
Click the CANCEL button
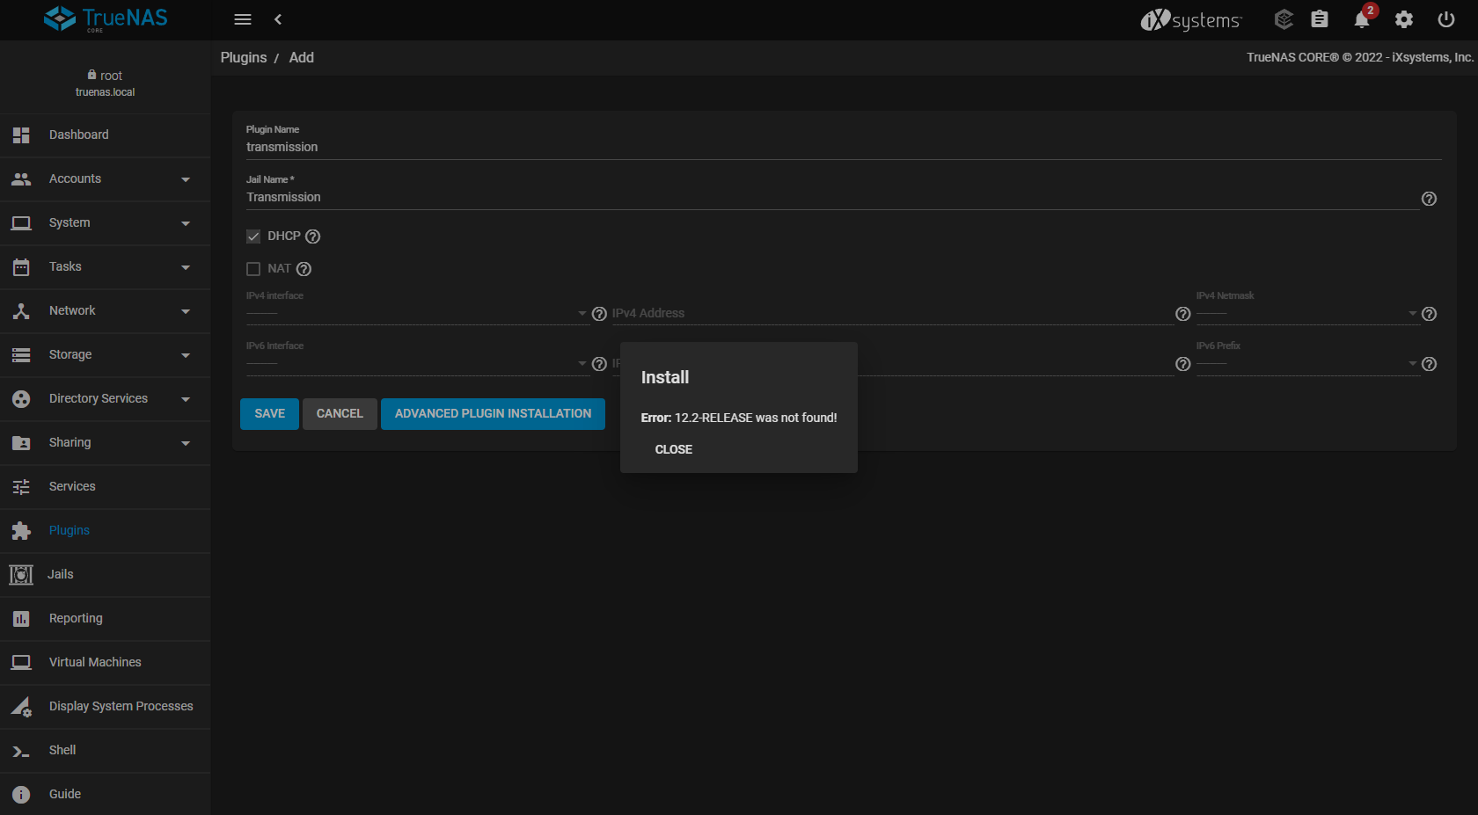(x=340, y=414)
